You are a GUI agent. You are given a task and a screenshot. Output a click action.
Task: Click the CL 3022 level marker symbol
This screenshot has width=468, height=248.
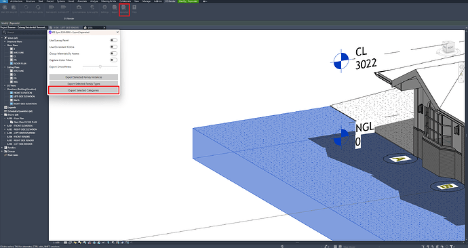coord(341,61)
